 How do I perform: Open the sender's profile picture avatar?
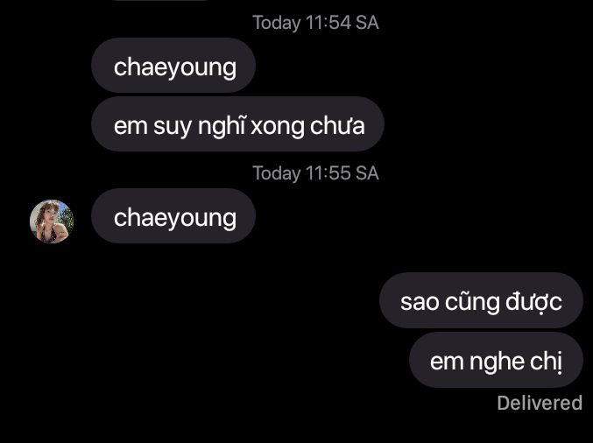(52, 221)
